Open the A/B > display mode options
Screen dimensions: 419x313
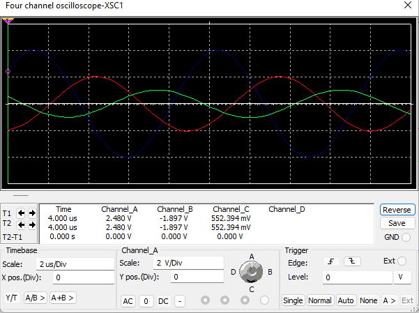click(35, 298)
